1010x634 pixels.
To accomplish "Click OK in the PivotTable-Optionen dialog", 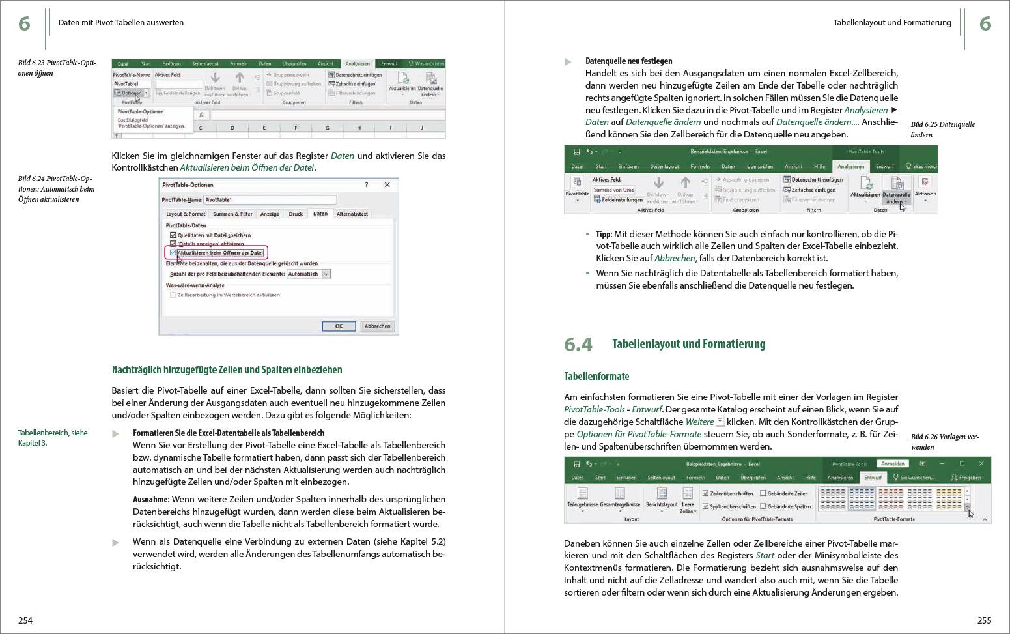I will coord(339,326).
